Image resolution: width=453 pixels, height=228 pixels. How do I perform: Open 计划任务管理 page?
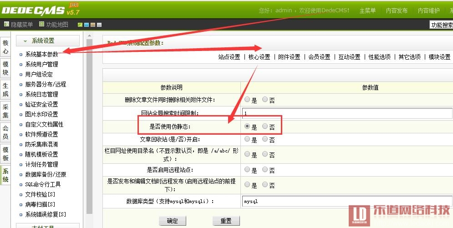click(x=41, y=164)
